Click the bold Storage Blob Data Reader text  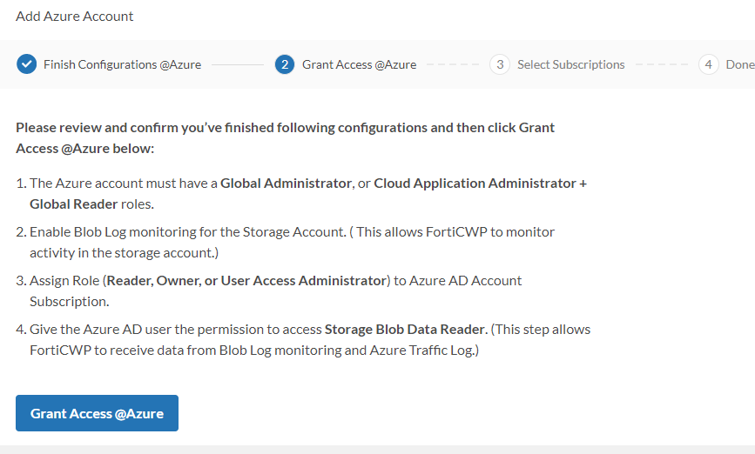pos(404,330)
